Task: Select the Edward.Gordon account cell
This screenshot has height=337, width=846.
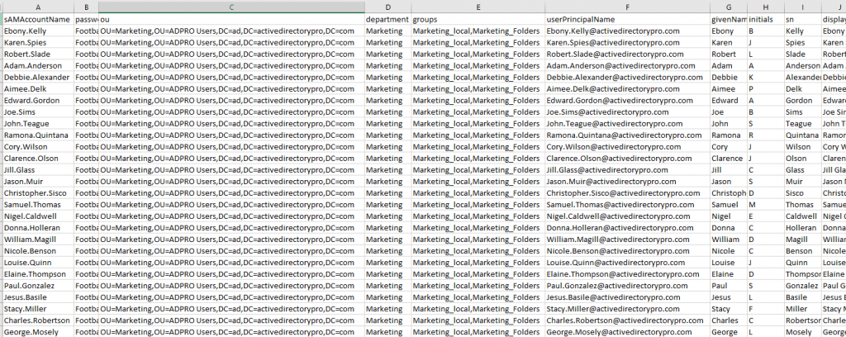Action: click(38, 100)
